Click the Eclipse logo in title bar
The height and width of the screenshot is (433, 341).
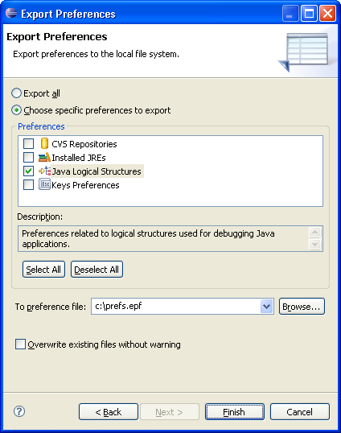pyautogui.click(x=11, y=13)
